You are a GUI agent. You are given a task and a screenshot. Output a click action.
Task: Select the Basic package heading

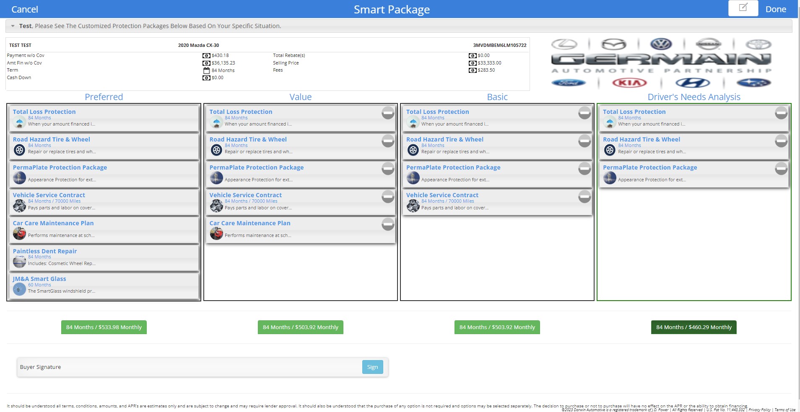pyautogui.click(x=497, y=97)
